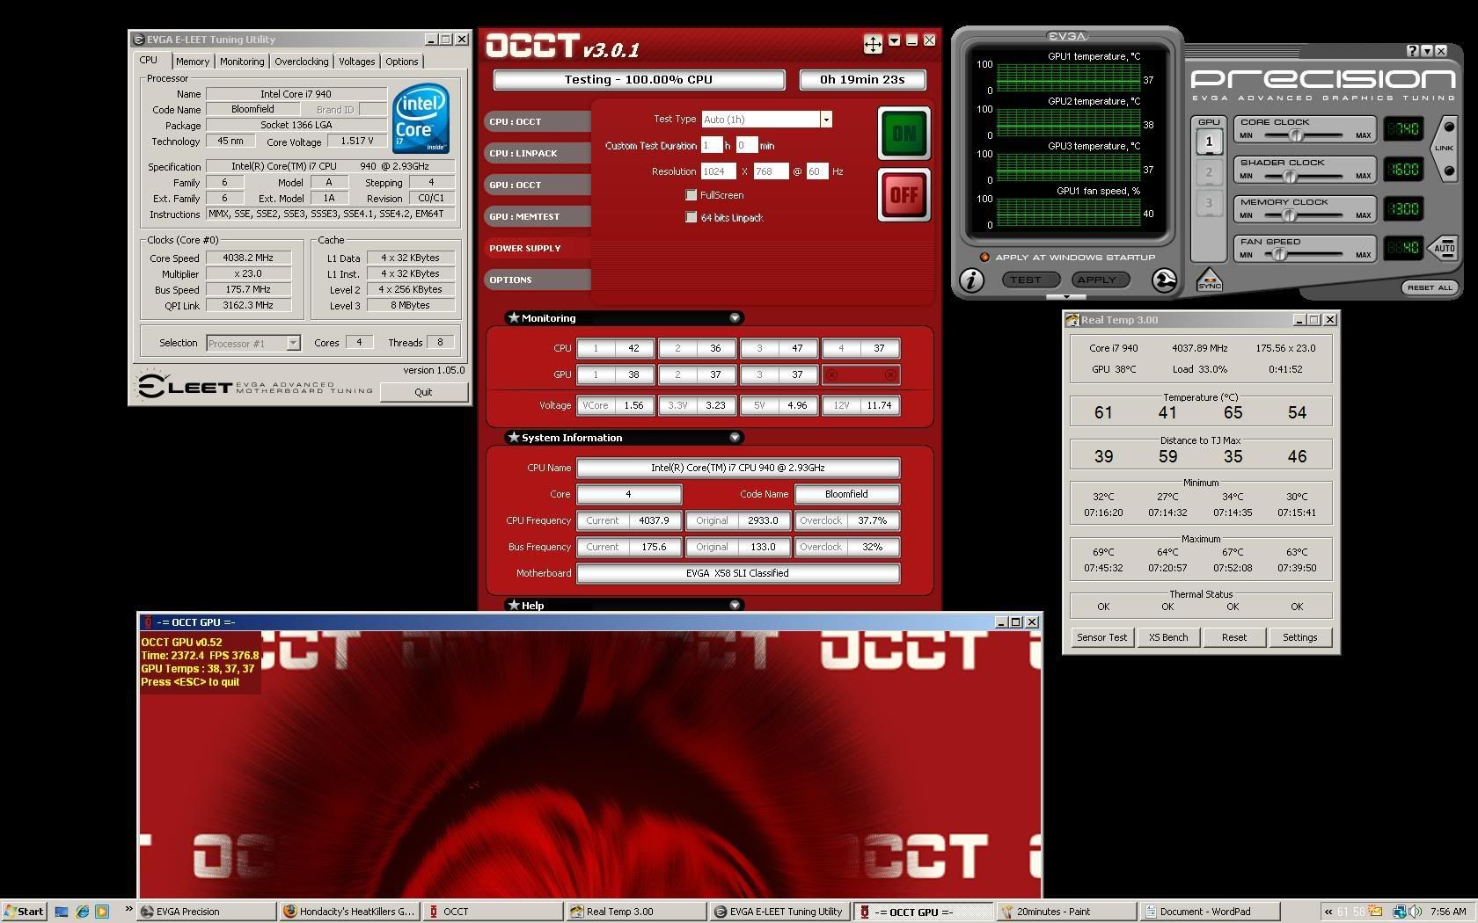Image resolution: width=1478 pixels, height=923 pixels.
Task: Enable the FullScreen checkbox
Action: click(691, 195)
